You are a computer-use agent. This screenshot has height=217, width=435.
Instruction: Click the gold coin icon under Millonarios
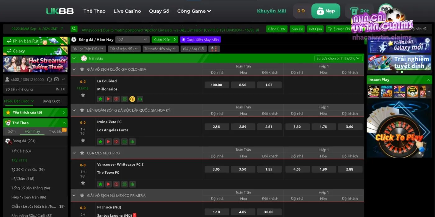click(x=132, y=99)
